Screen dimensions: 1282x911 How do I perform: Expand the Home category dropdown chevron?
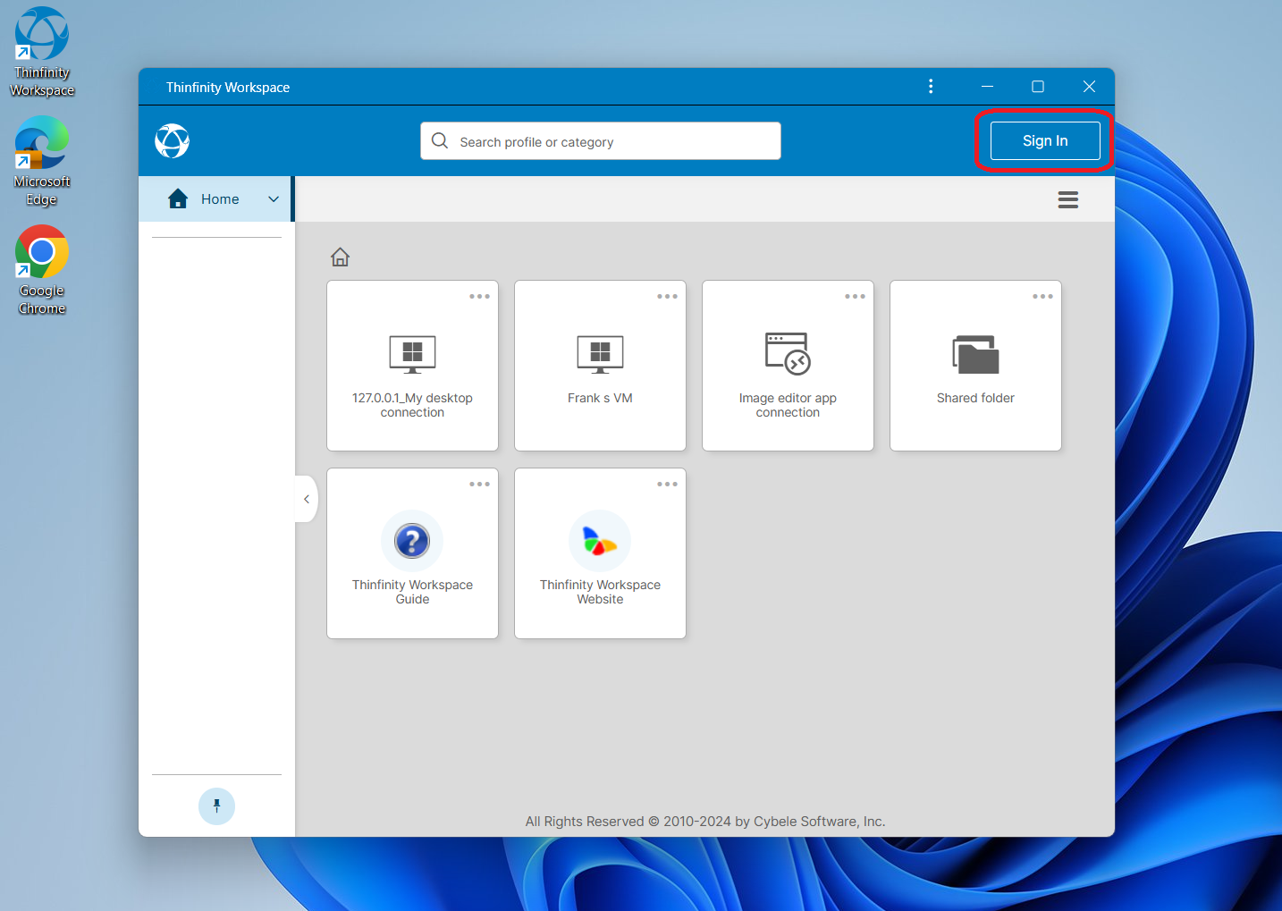pyautogui.click(x=274, y=199)
